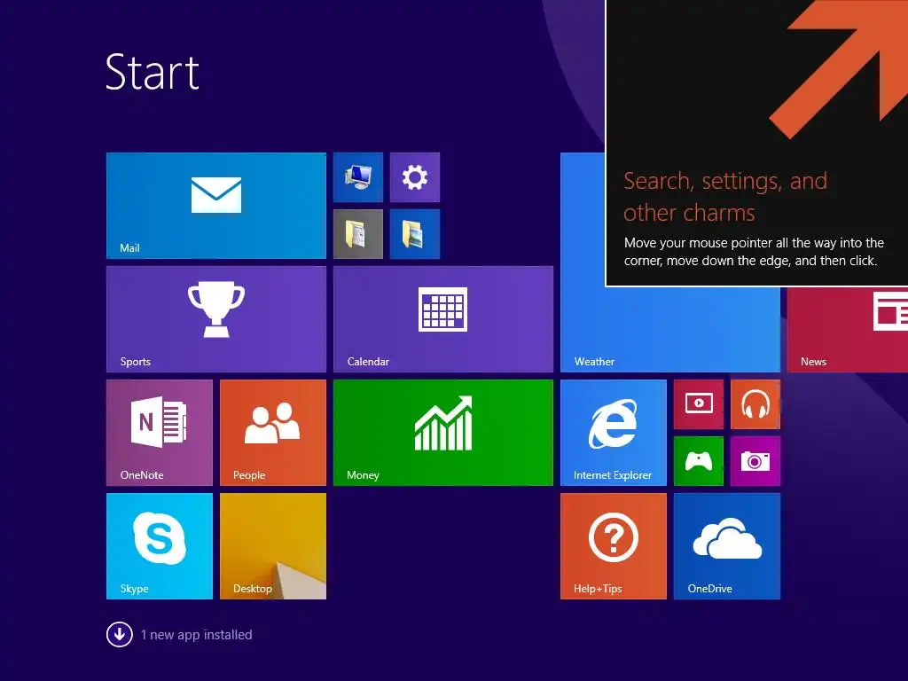Open the Music headphones small tile

coord(755,404)
